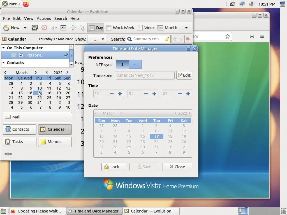Click the Summary contains search field

click(148, 39)
